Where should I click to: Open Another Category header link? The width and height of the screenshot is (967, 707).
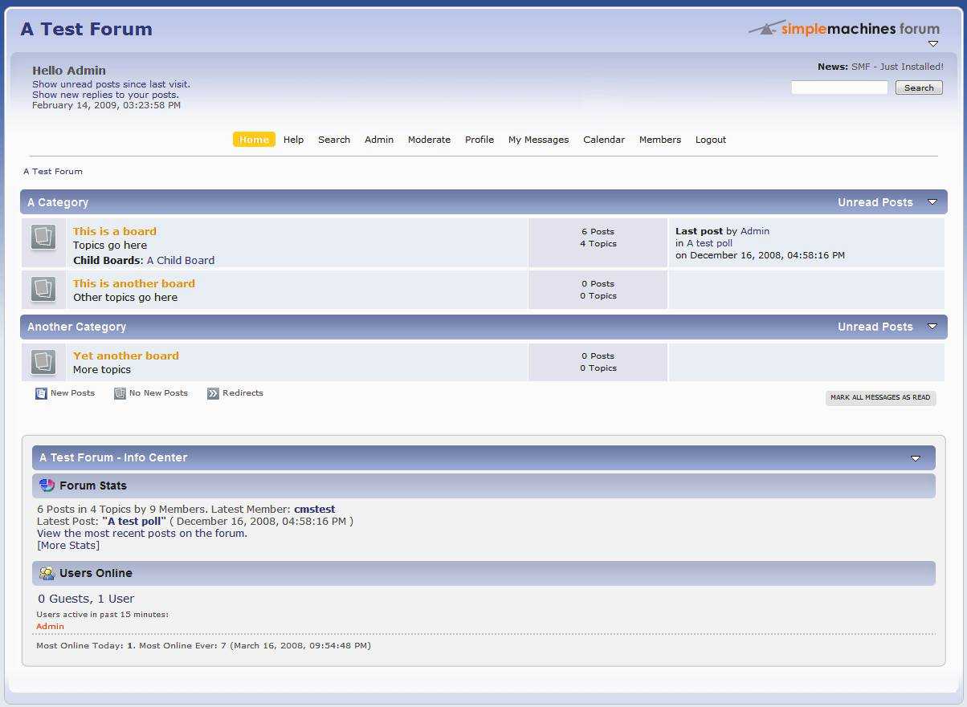click(x=76, y=327)
